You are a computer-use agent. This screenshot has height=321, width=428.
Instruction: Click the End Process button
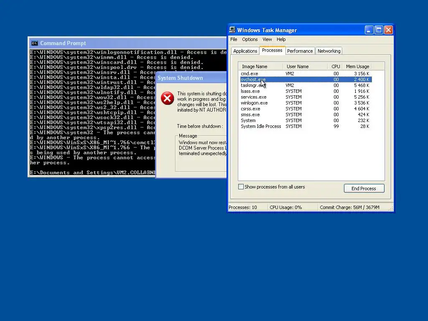pos(364,189)
